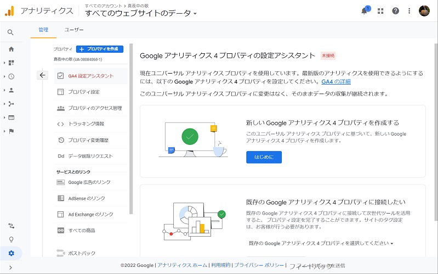Select プロパティ変更履歴 menu item
438x274 pixels.
point(91,140)
